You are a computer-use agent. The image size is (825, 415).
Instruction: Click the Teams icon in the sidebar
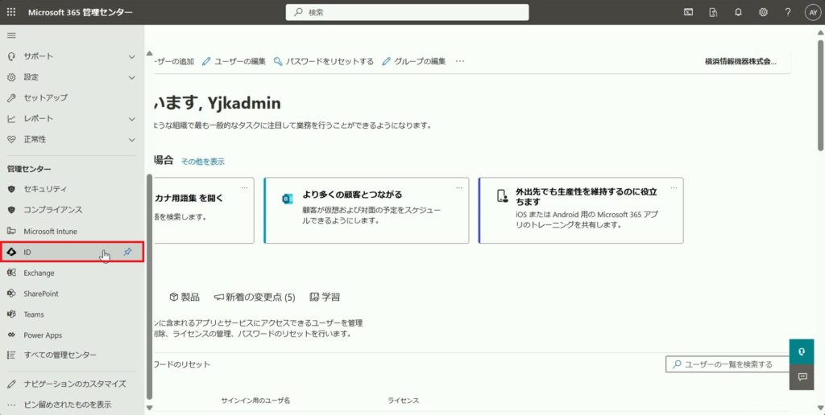(x=11, y=314)
